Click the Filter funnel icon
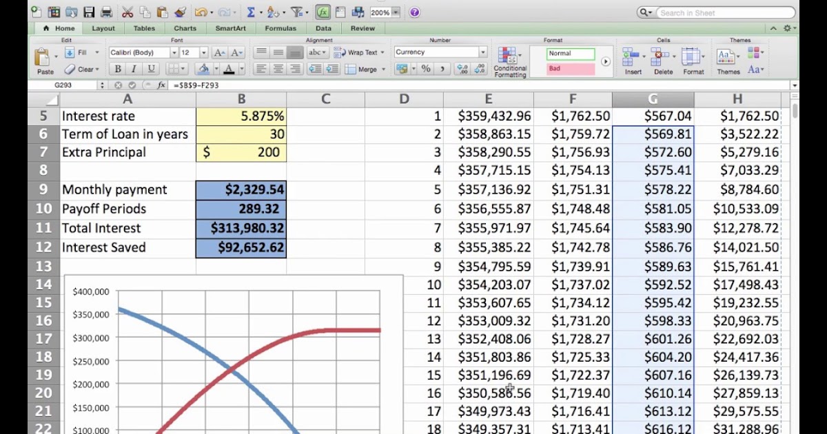The width and height of the screenshot is (827, 434). [296, 12]
